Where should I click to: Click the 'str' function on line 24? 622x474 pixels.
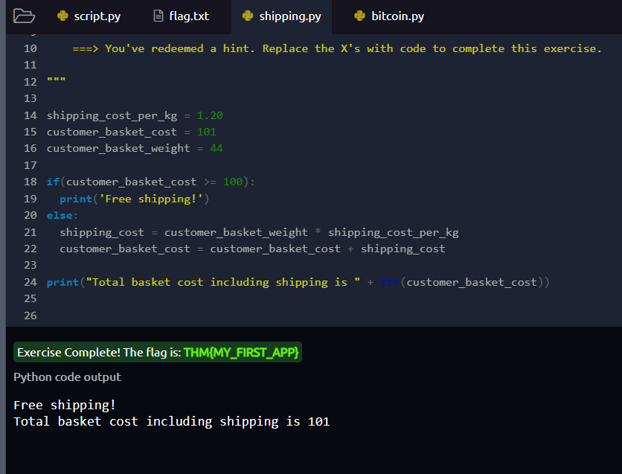[390, 282]
